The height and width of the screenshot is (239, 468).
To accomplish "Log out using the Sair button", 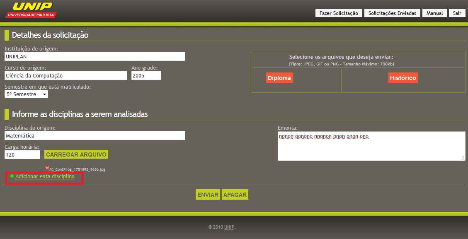I will pos(457,13).
